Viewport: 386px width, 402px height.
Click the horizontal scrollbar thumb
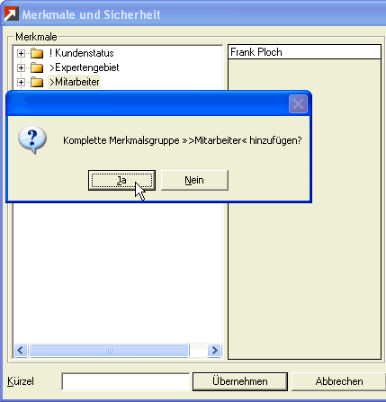109,350
